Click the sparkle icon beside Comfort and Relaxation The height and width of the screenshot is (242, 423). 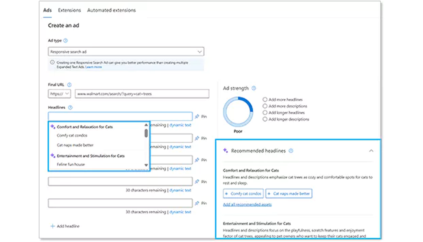(x=52, y=126)
